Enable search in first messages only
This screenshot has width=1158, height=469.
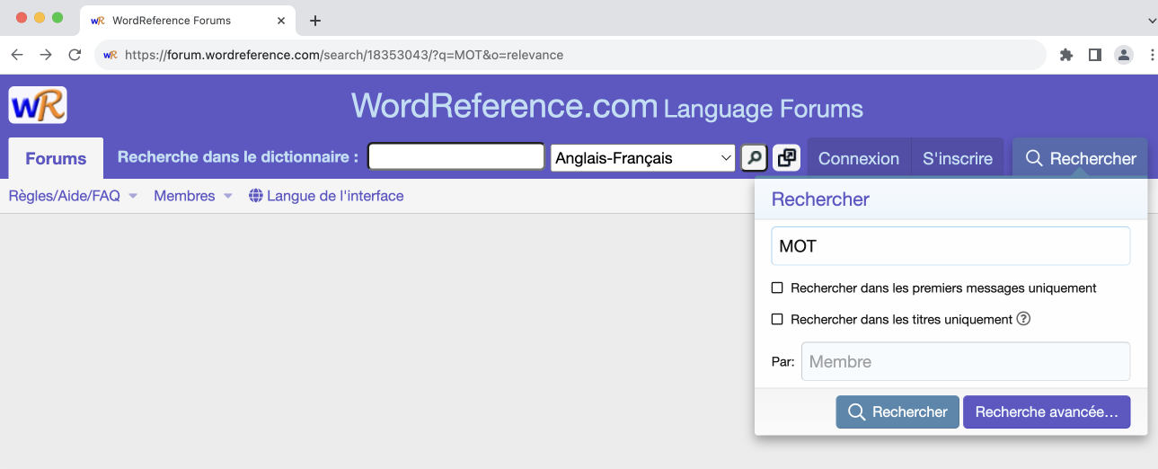tap(778, 288)
